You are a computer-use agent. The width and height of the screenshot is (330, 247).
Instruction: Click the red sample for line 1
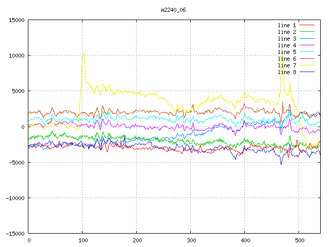[x=307, y=25]
